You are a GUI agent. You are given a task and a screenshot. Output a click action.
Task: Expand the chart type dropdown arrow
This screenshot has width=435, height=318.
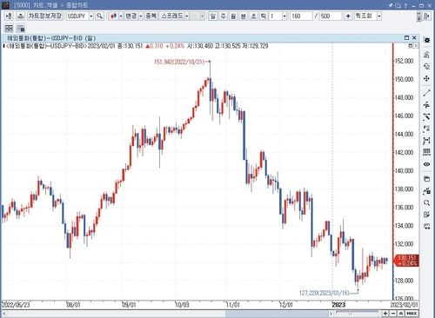coord(121,17)
